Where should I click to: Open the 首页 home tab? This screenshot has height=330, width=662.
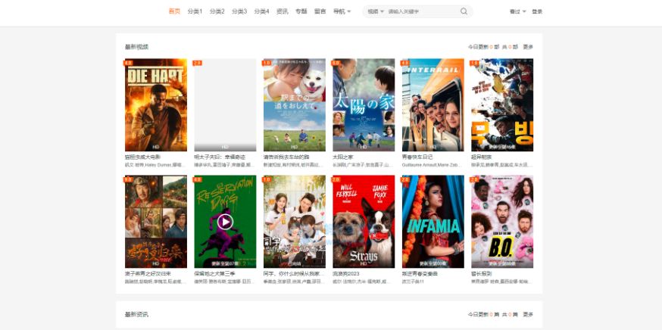click(x=174, y=11)
